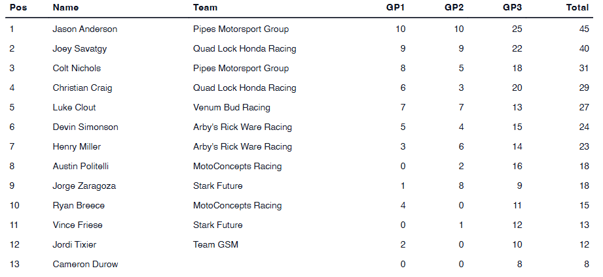This screenshot has height=277, width=603.
Task: Open rider Jason Anderson's name
Action: point(85,29)
